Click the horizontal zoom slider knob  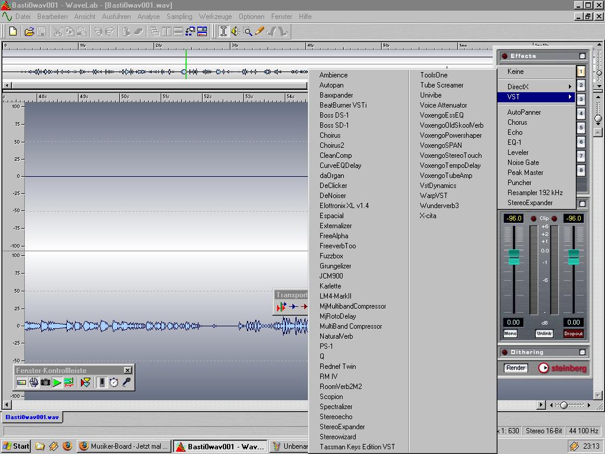coord(564,405)
